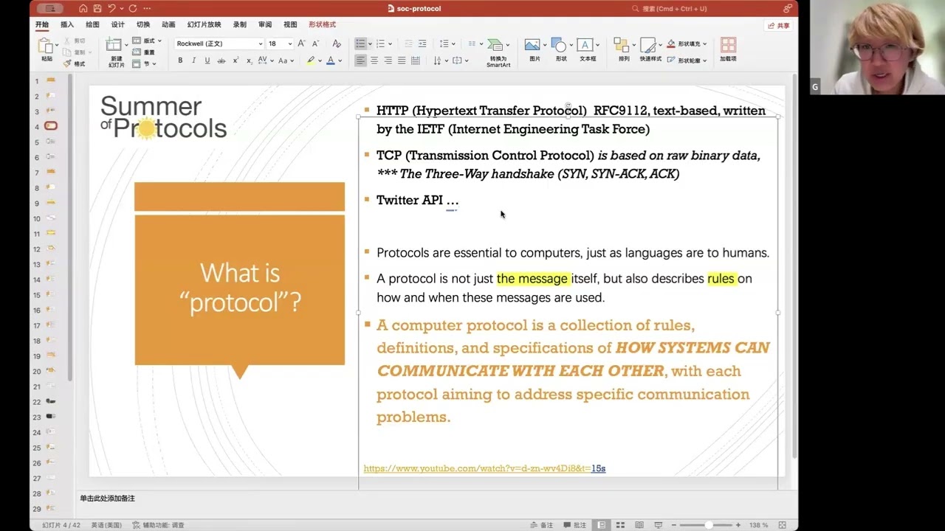Screen dimensions: 945x531
Task: Center align the text
Action: point(374,60)
